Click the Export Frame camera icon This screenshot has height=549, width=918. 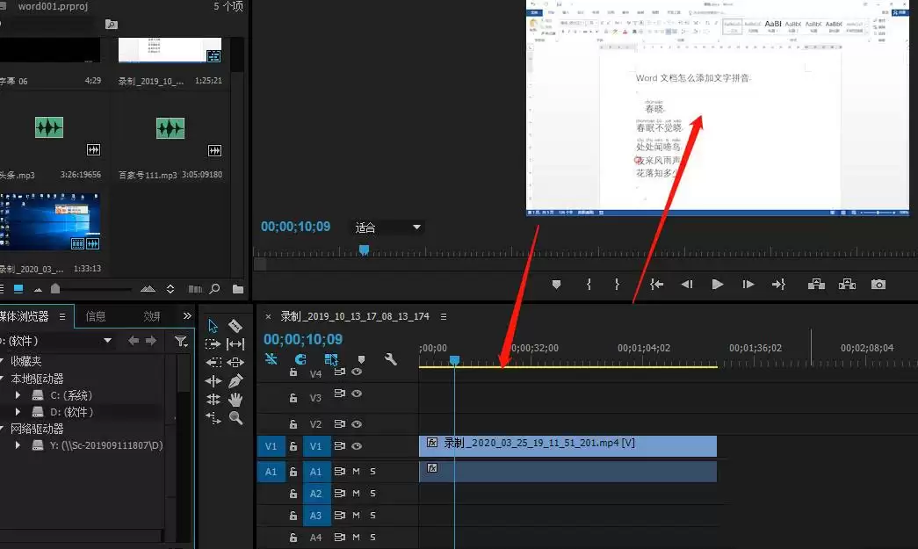pyautogui.click(x=878, y=285)
